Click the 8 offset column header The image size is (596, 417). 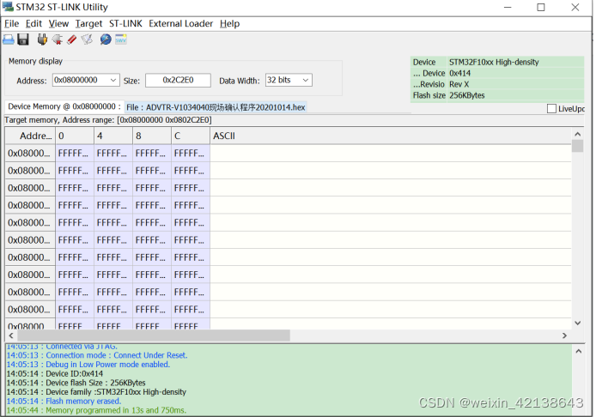pos(152,136)
